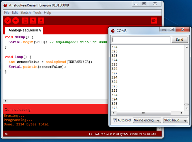Open the File menu
Image resolution: width=192 pixels, height=142 pixels.
[7, 13]
